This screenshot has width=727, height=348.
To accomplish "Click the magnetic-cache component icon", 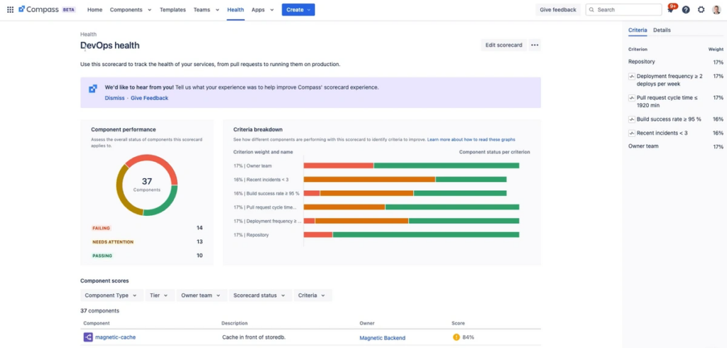I will point(88,337).
